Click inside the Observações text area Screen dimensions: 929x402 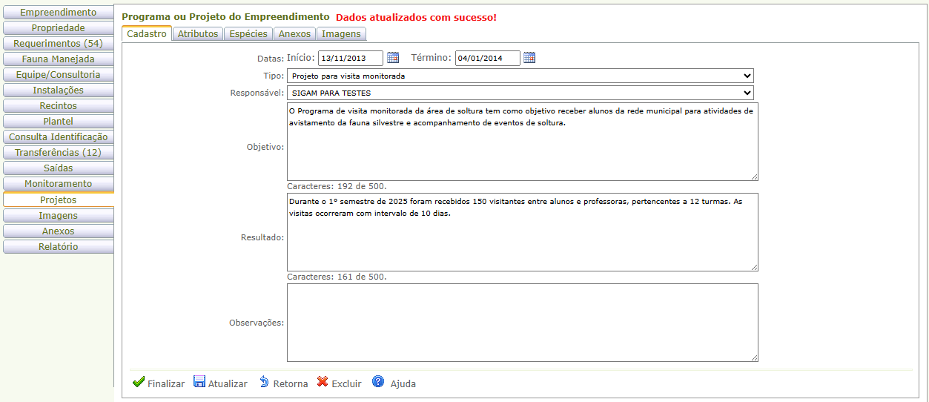[522, 323]
